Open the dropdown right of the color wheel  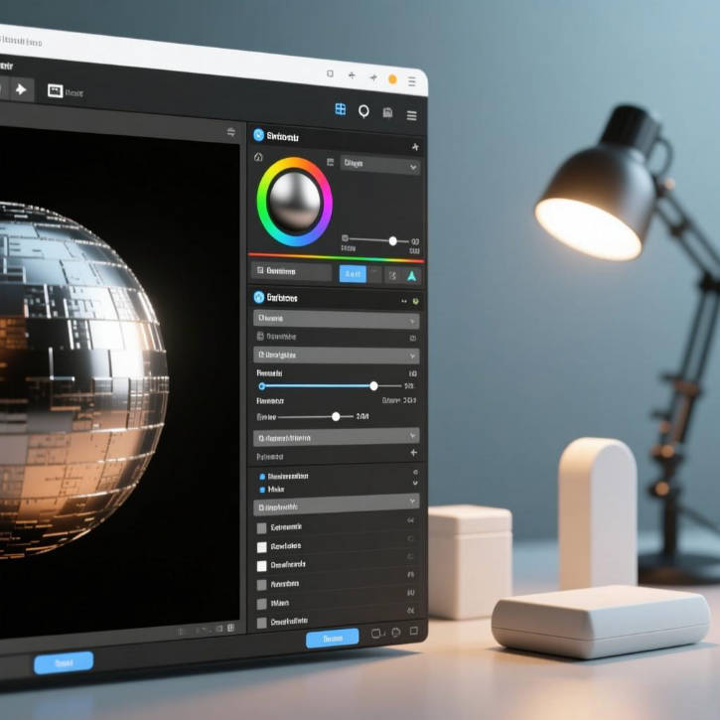(x=379, y=165)
